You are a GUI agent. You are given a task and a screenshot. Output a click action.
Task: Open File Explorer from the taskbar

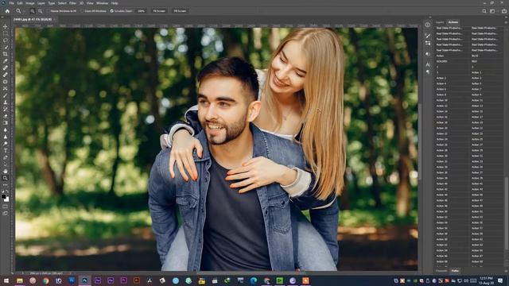(x=20, y=280)
